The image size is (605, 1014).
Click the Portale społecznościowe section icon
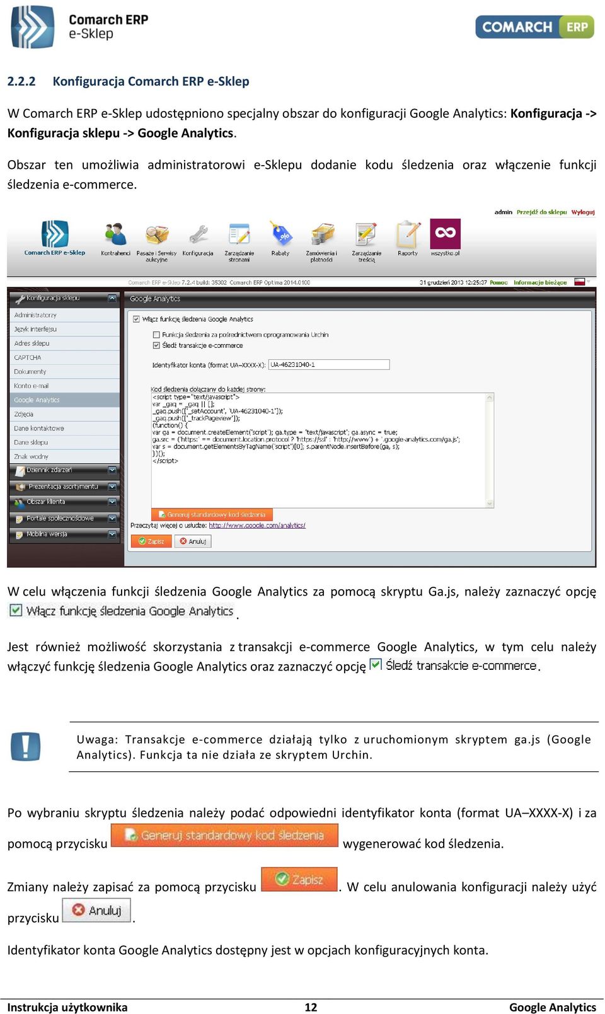19,518
